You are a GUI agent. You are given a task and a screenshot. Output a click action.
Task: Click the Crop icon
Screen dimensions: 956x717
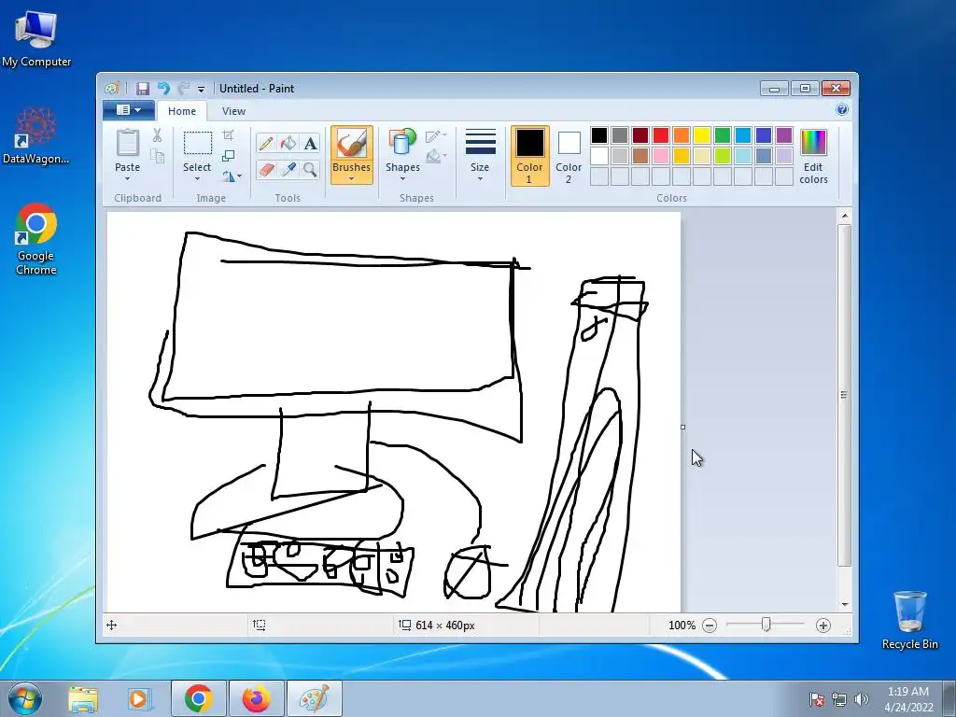click(x=228, y=134)
